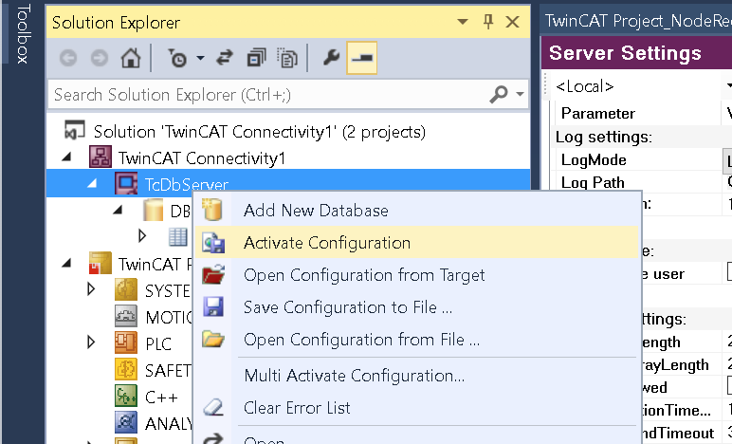This screenshot has height=444, width=732.
Task: Click the TwinCAT Project icon in tree
Action: click(101, 264)
